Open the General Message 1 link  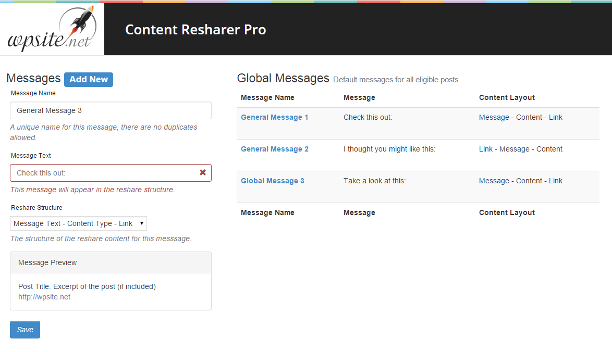point(274,117)
